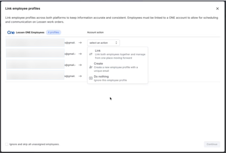Click the Create add-person icon
The width and height of the screenshot is (226, 153).
[91, 67]
